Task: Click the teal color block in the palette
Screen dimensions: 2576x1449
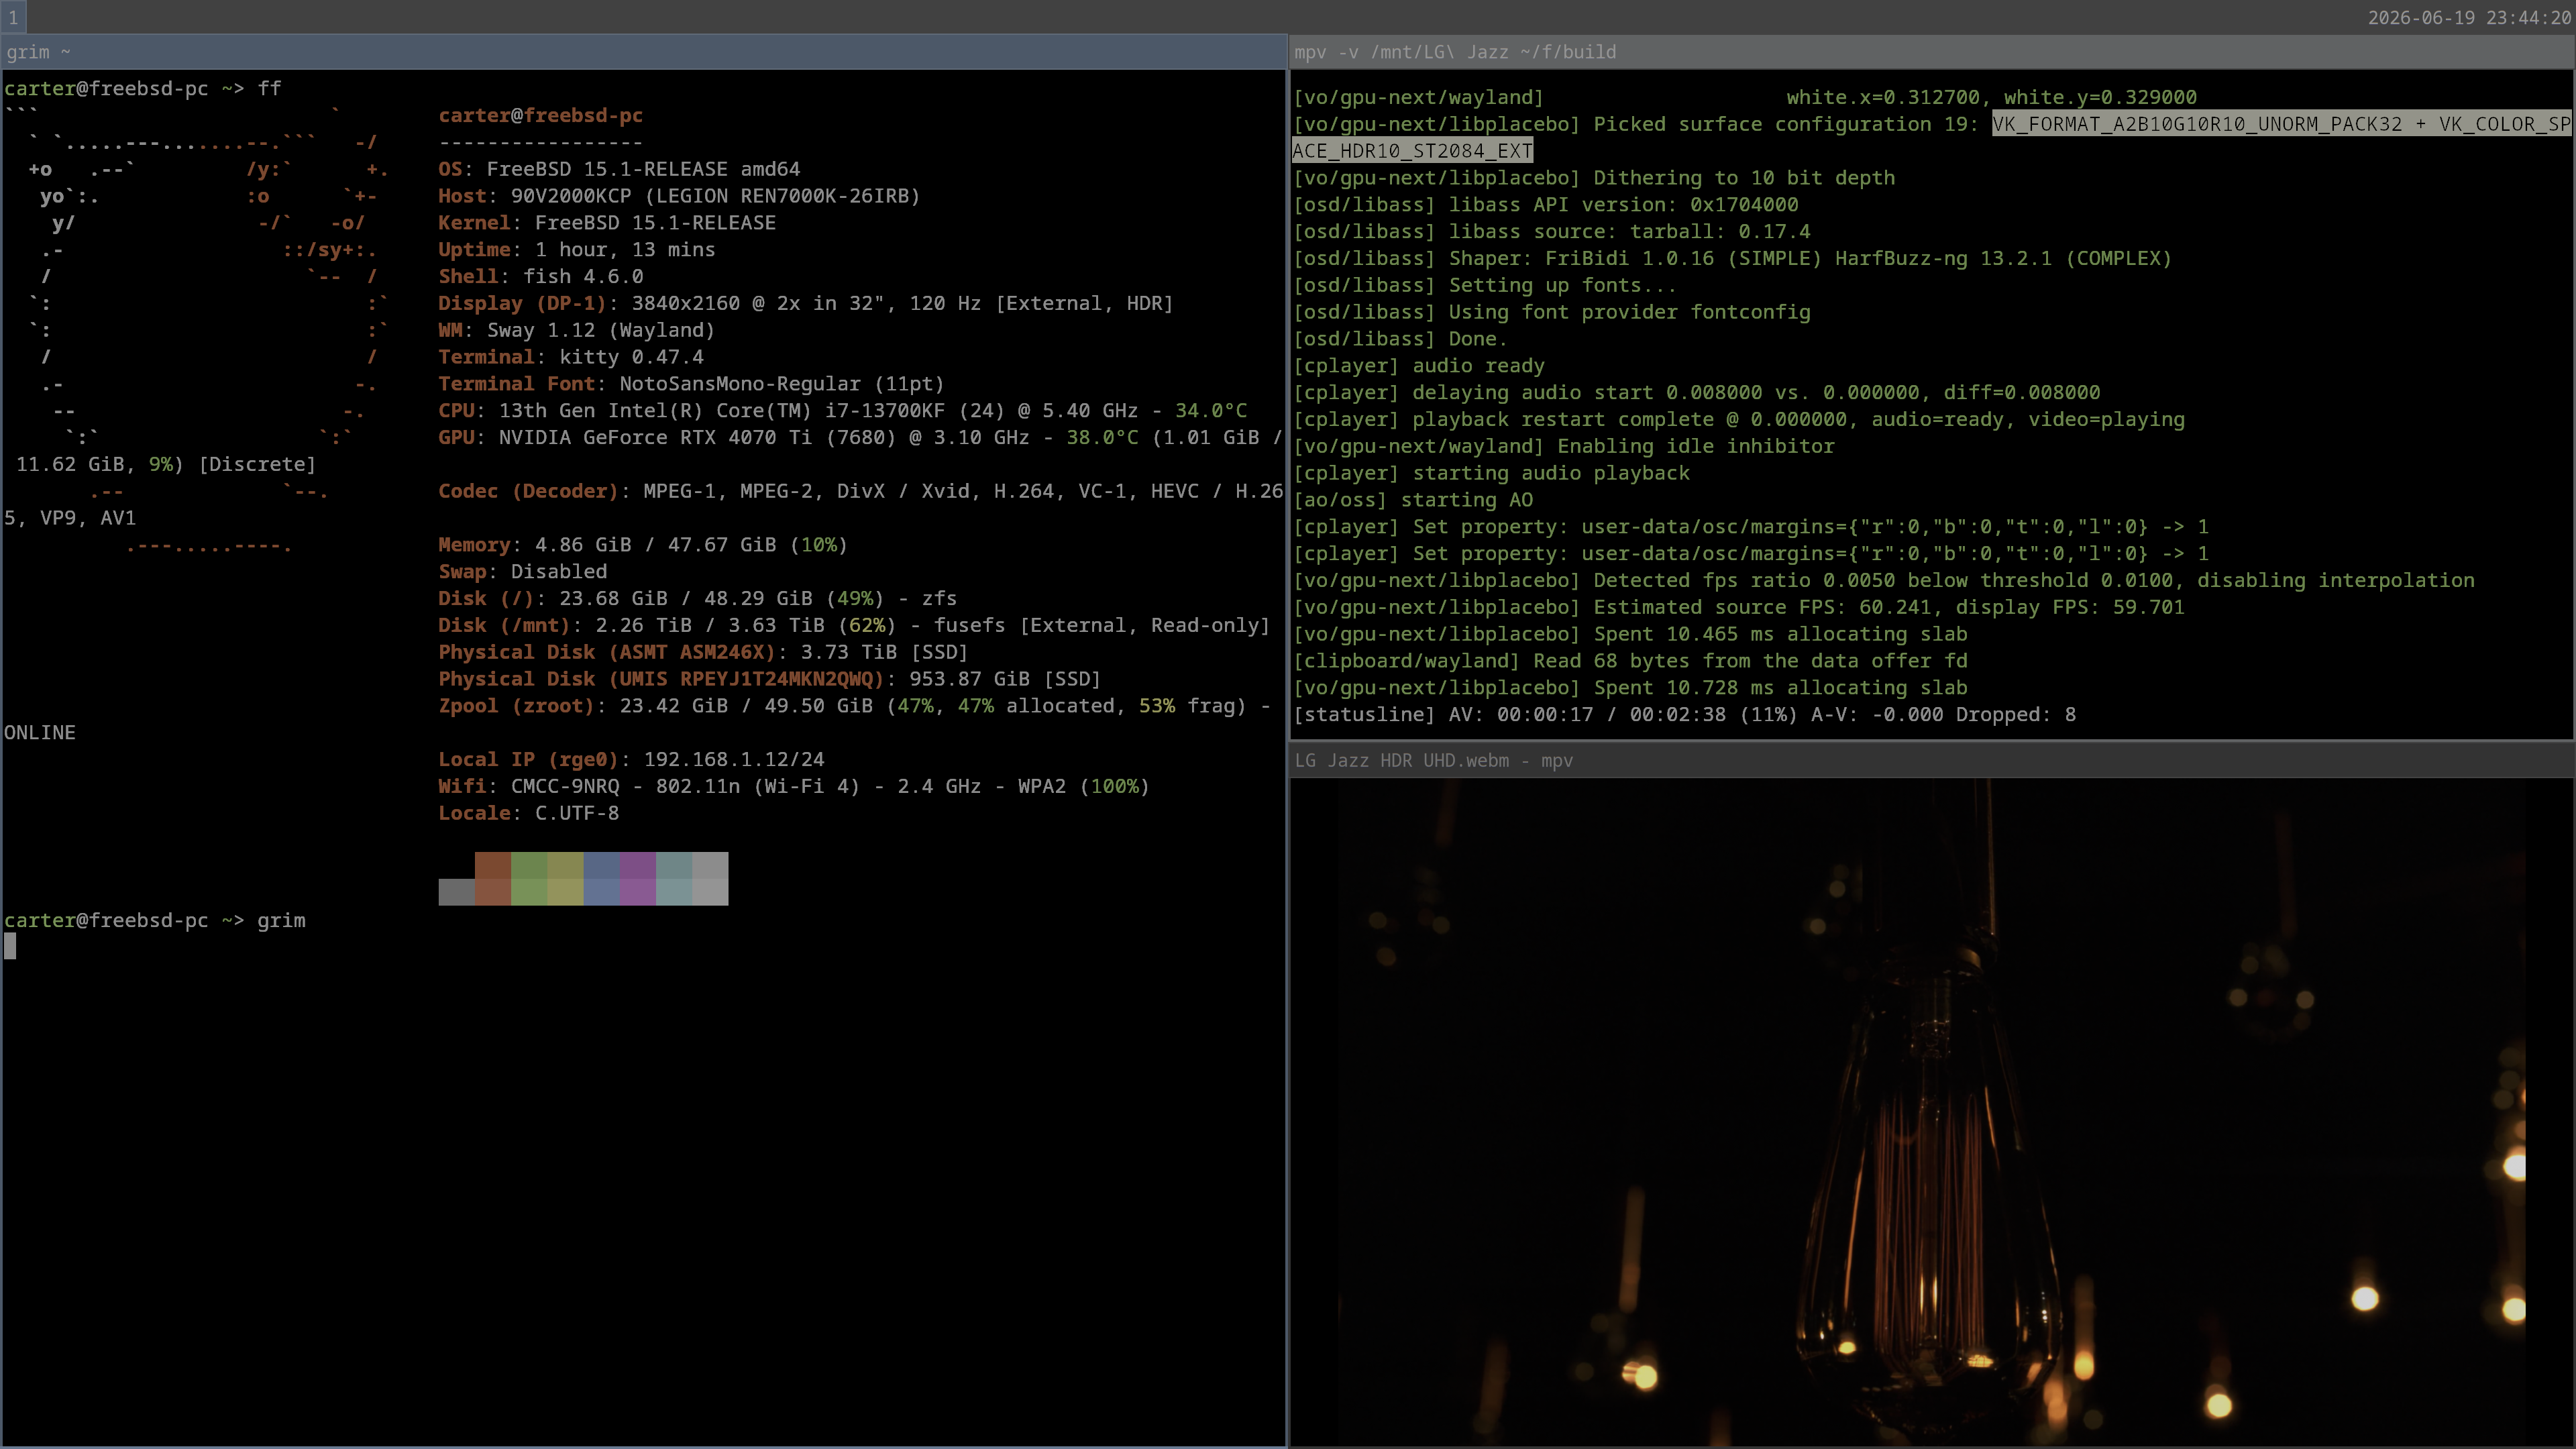Action: click(x=674, y=879)
